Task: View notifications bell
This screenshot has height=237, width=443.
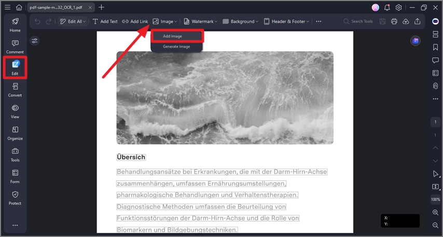Action: pyautogui.click(x=387, y=7)
